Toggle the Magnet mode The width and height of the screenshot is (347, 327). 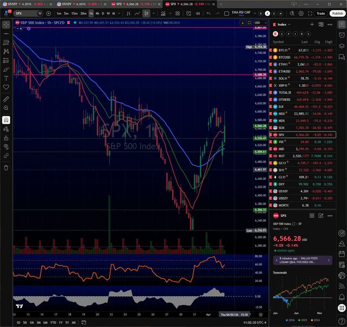pyautogui.click(x=6, y=120)
